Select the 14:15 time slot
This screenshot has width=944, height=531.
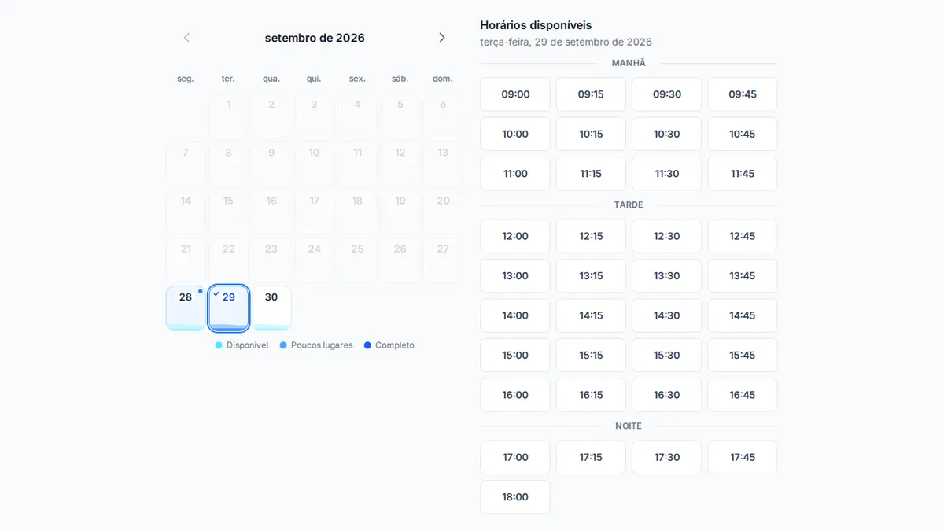[x=591, y=315]
